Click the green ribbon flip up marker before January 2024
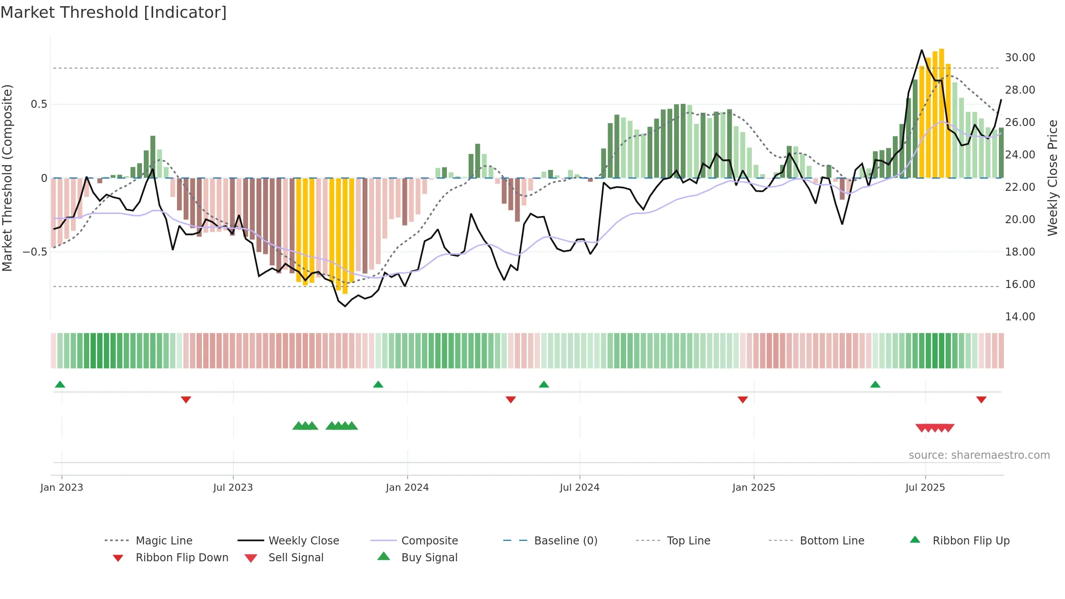The width and height of the screenshot is (1065, 599). tap(378, 384)
